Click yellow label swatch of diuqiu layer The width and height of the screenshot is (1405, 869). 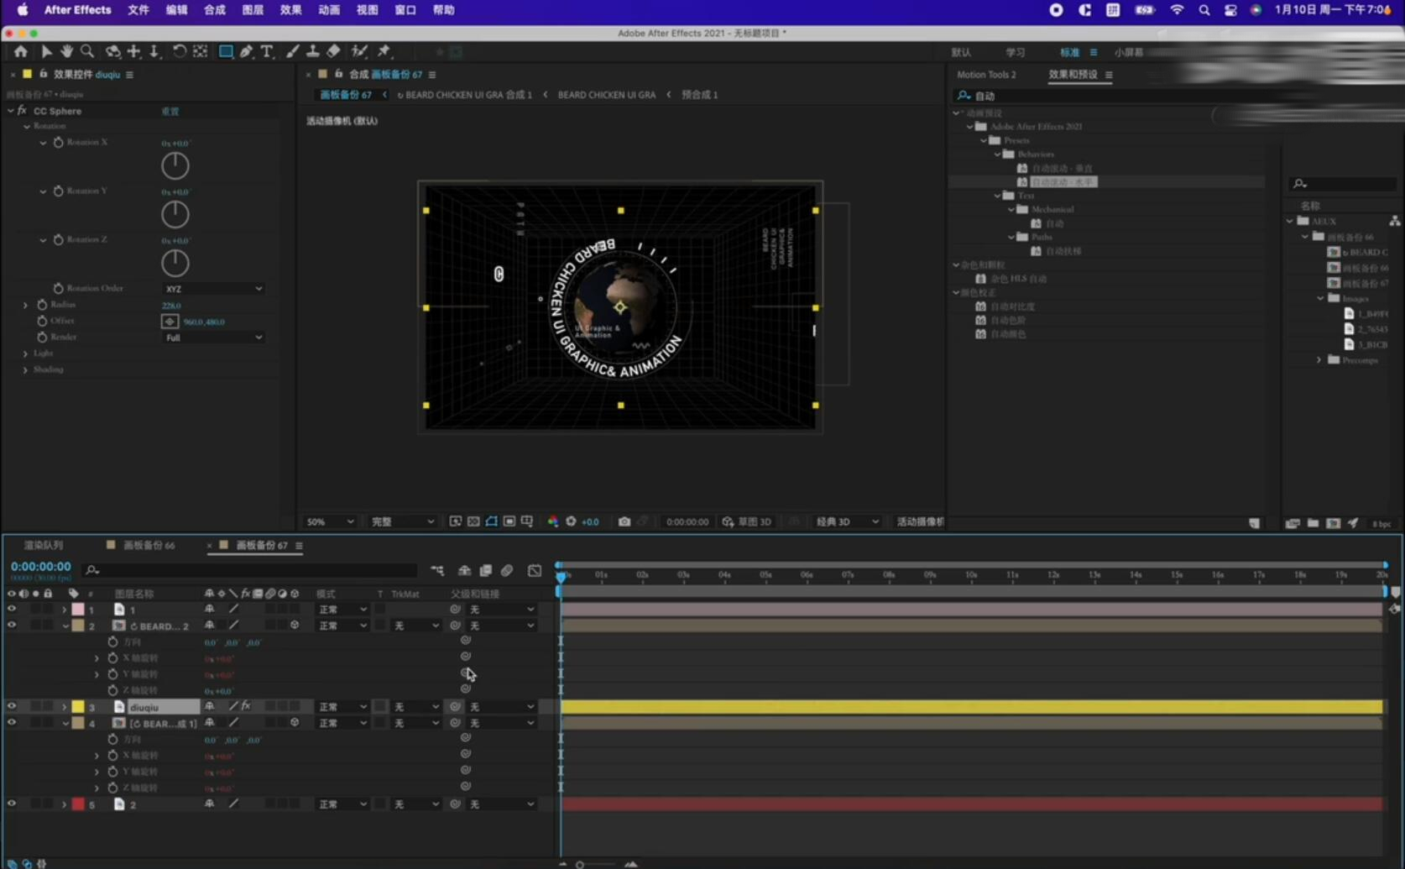78,707
